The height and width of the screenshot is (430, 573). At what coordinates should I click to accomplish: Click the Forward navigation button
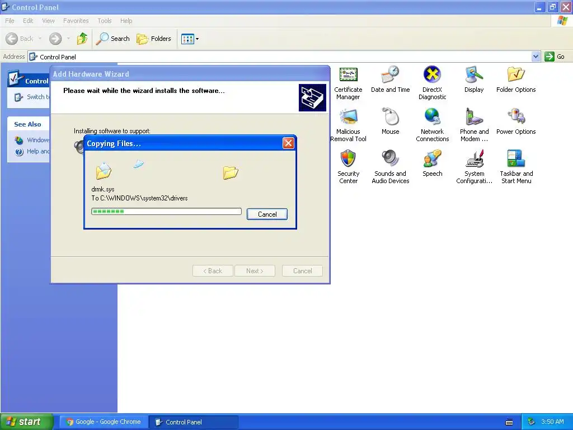coord(55,39)
